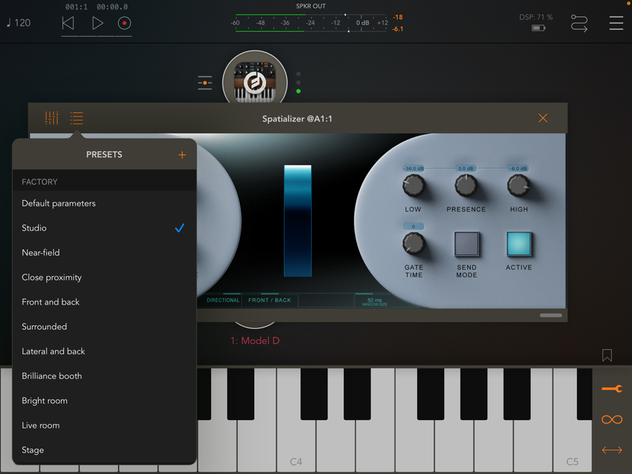Image resolution: width=632 pixels, height=474 pixels.
Task: Click the 00:00.0 time readout
Action: [112, 7]
